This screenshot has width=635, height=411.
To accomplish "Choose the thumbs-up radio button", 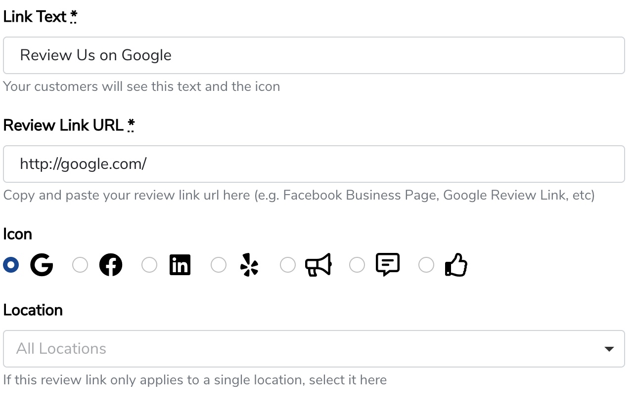I will 426,265.
